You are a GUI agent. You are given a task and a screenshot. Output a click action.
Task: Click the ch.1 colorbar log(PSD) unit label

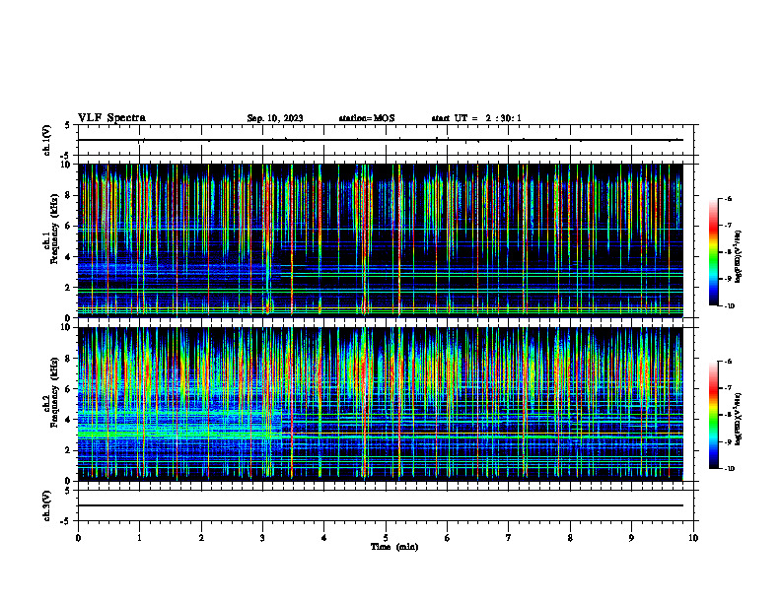pos(739,257)
